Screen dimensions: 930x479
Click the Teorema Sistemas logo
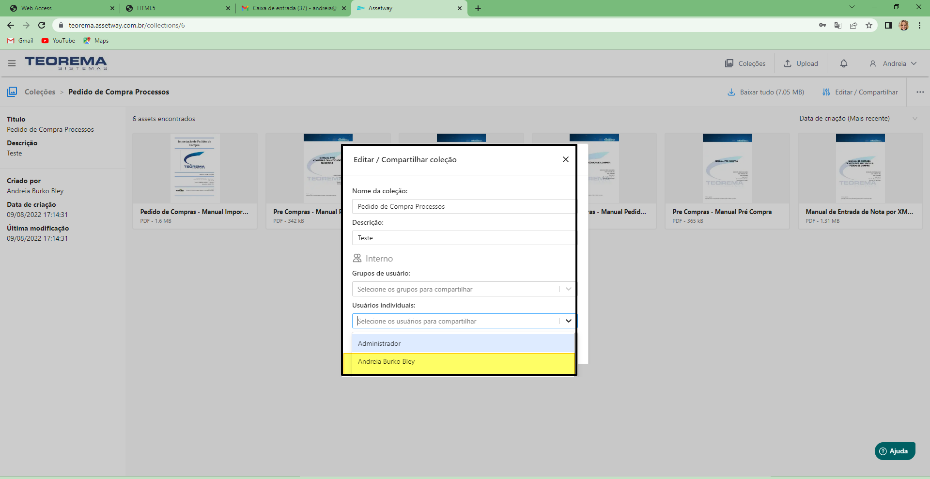(66, 63)
